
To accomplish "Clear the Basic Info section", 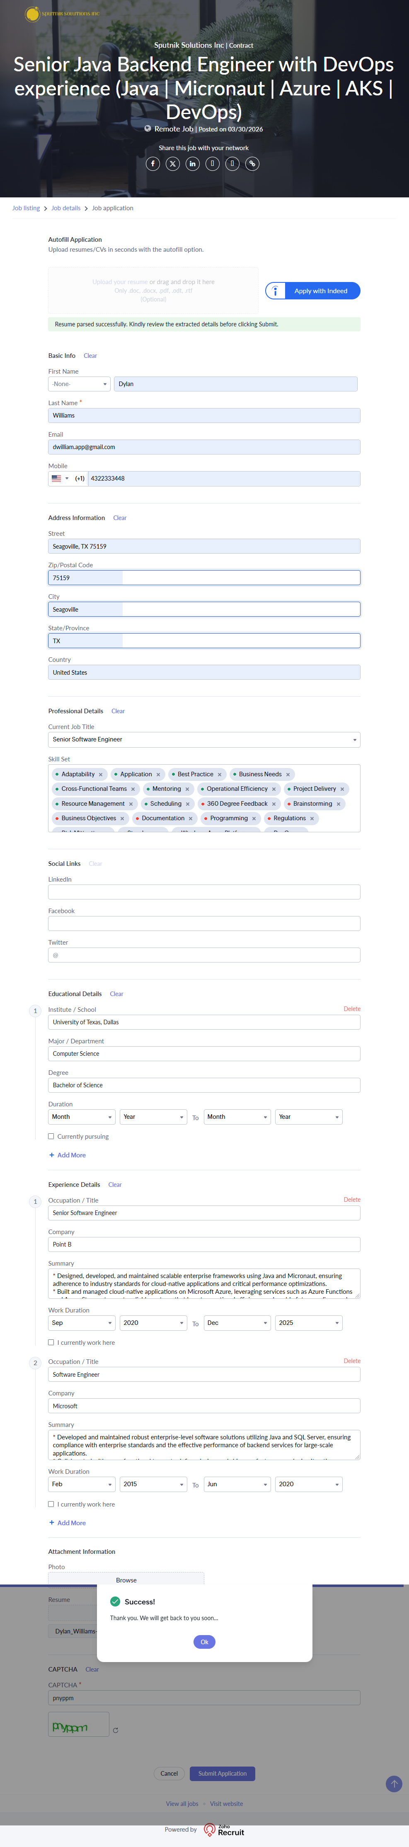I will coord(90,356).
